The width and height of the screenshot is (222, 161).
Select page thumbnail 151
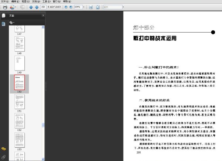[20, 102]
